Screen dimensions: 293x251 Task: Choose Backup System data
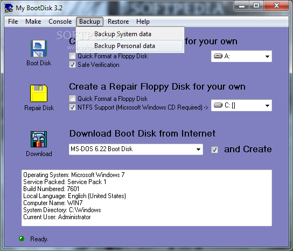(130, 34)
